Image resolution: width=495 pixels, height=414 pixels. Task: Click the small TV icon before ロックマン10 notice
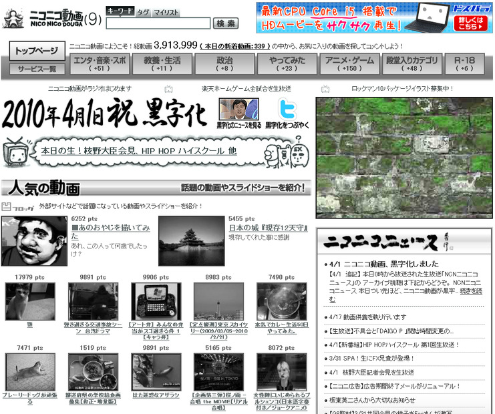325,89
